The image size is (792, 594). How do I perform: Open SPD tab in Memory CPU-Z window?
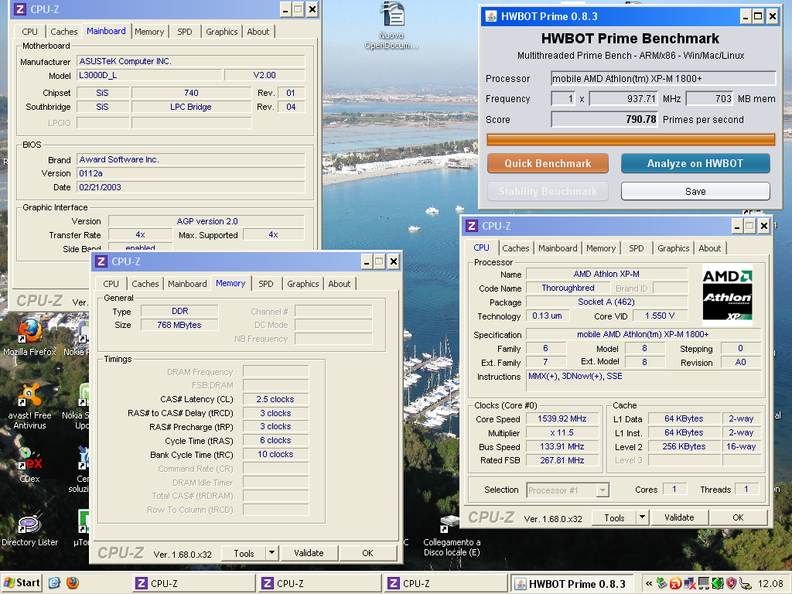(266, 284)
